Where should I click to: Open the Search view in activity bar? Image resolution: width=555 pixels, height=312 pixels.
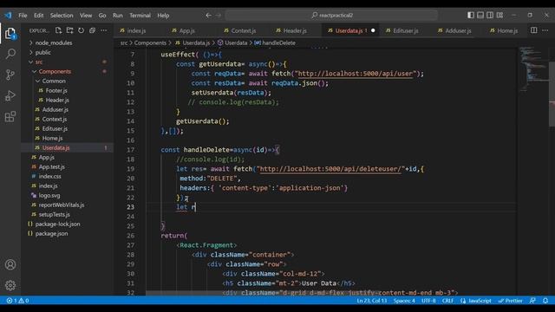pyautogui.click(x=10, y=54)
